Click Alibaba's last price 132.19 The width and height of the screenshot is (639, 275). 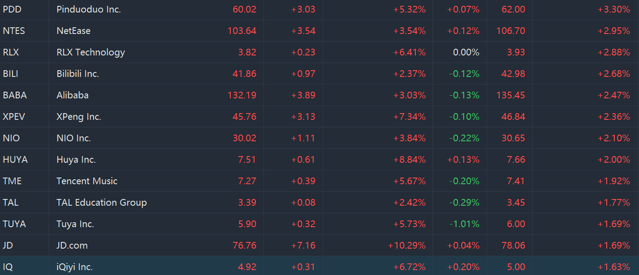coord(242,95)
